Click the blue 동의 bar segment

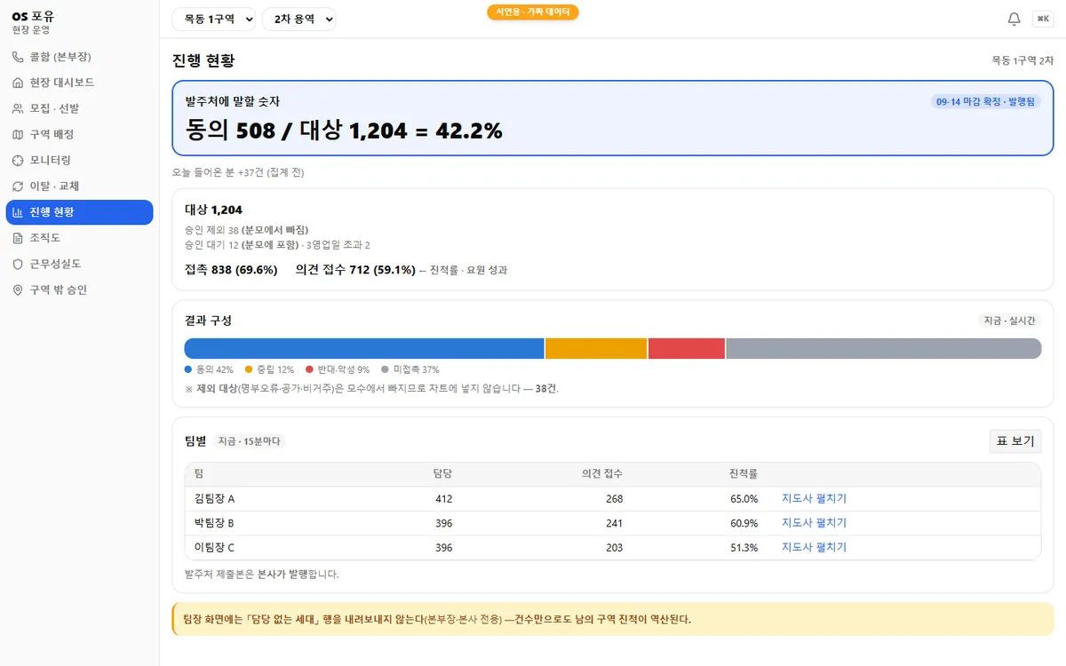(364, 348)
